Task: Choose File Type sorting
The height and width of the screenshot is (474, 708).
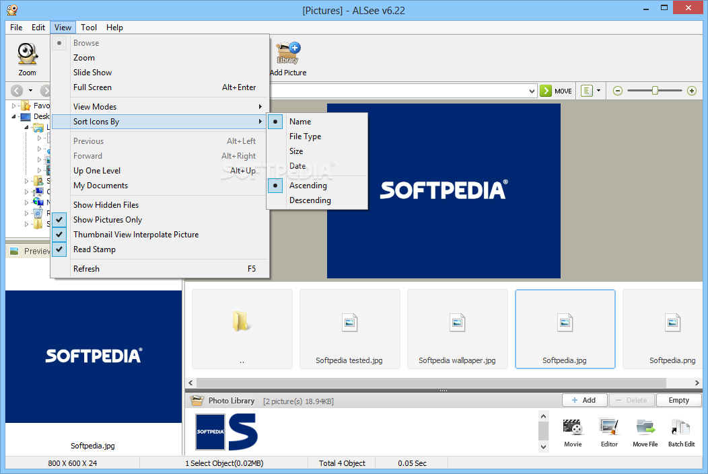Action: [x=318, y=136]
